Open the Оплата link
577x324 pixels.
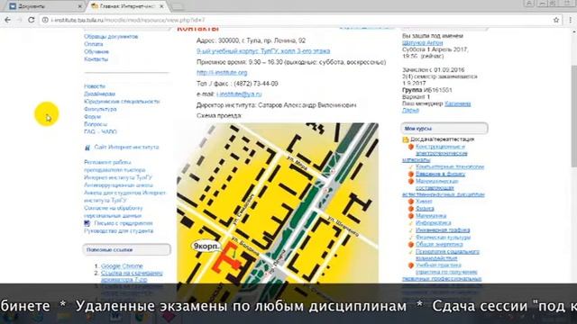coord(94,44)
